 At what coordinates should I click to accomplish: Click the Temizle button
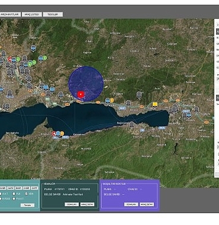click(27, 205)
